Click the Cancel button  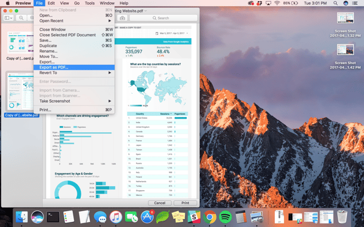point(159,203)
